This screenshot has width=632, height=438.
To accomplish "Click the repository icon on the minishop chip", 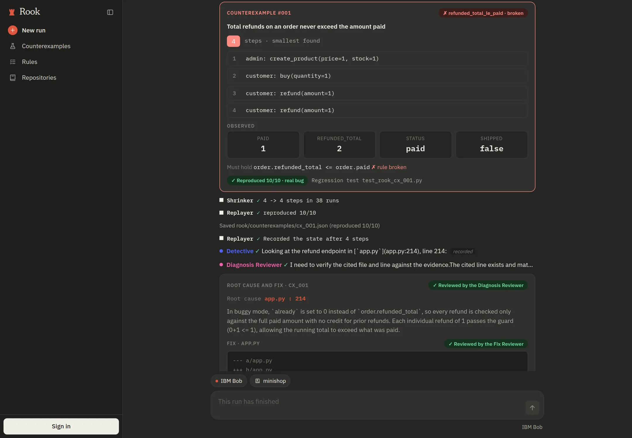I will pos(257,381).
